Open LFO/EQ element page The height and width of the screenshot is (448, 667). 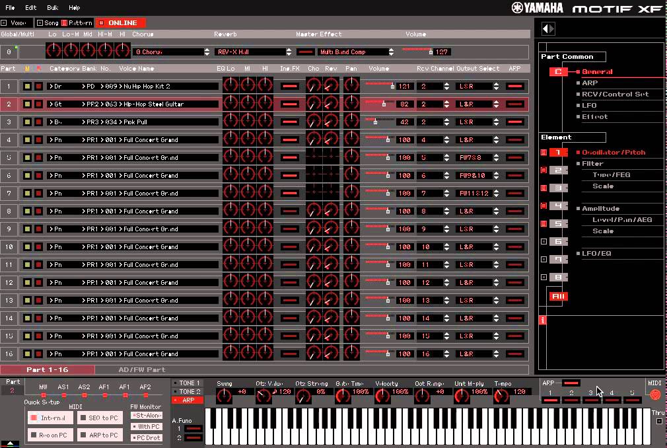[596, 253]
